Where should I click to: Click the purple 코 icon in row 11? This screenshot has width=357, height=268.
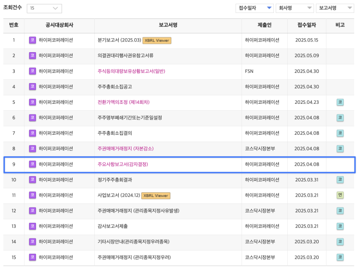pyautogui.click(x=32, y=195)
